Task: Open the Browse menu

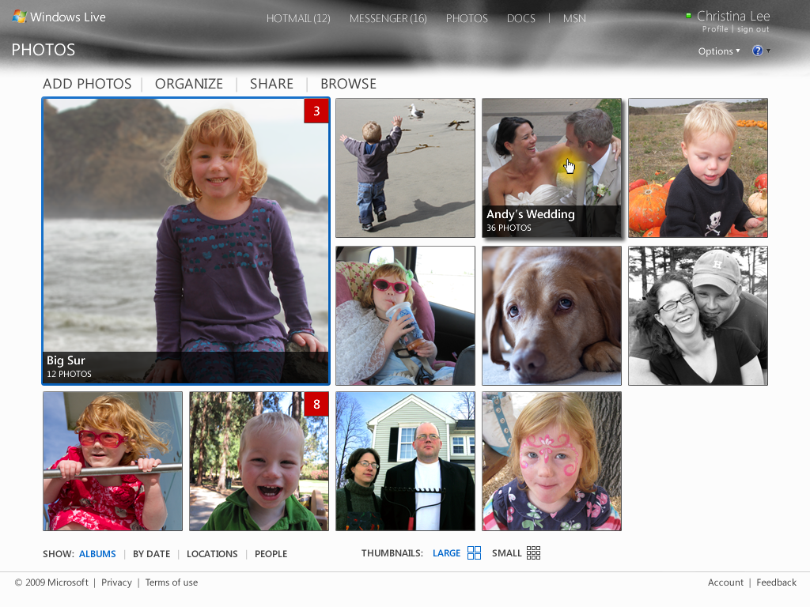Action: pyautogui.click(x=348, y=84)
